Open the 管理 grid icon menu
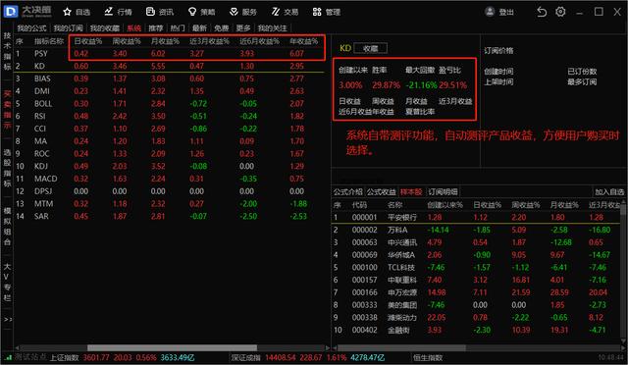This screenshot has width=628, height=365. click(x=327, y=12)
